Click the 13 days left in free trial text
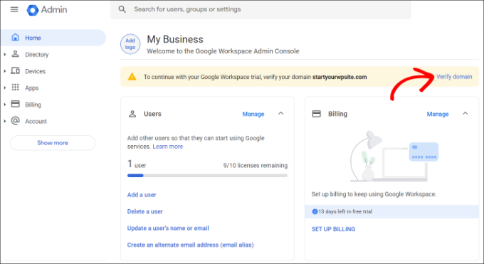The width and height of the screenshot is (484, 264). [x=345, y=211]
